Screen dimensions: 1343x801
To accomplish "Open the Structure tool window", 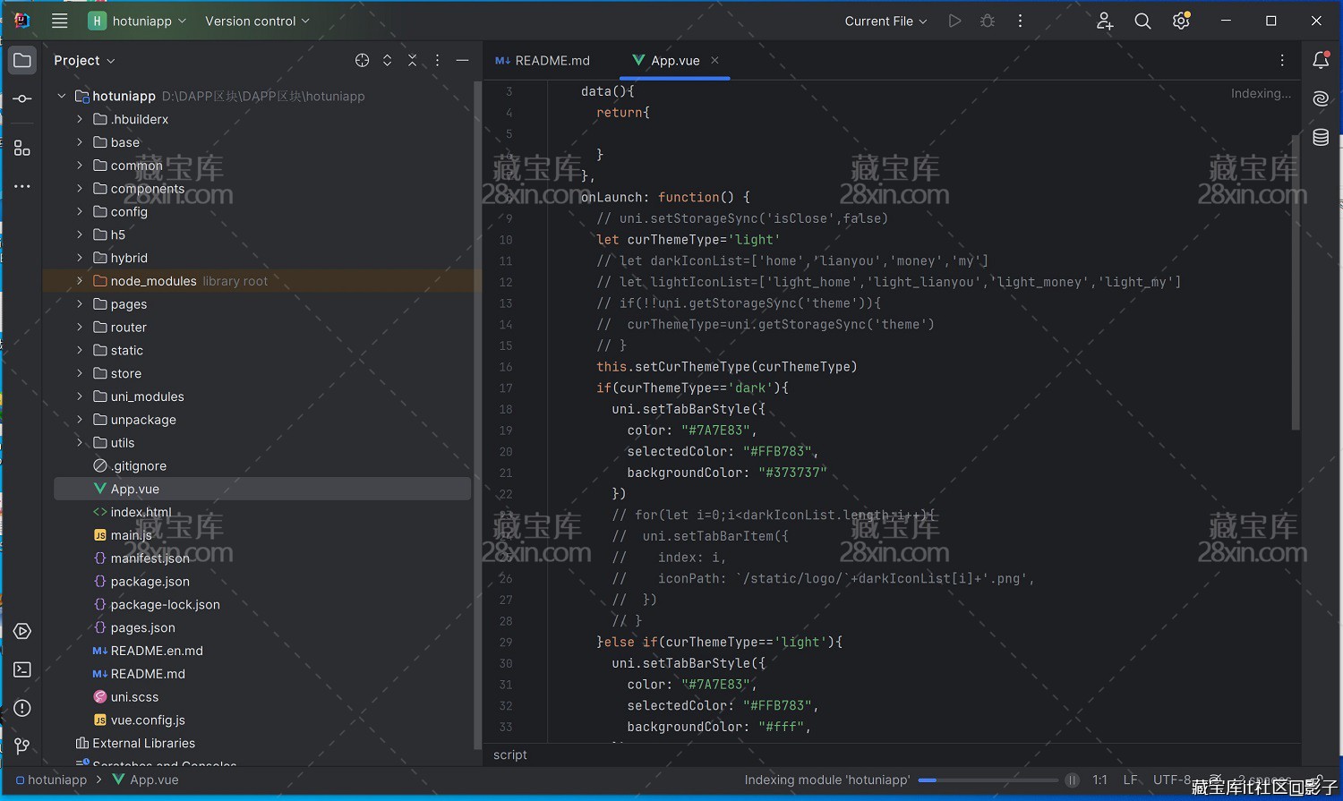I will coord(22,149).
